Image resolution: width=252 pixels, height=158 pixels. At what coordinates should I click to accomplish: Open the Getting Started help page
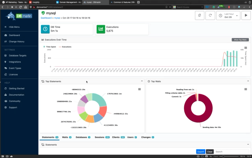coord(17,88)
